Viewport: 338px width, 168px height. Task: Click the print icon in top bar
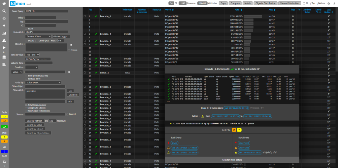coord(328,3)
